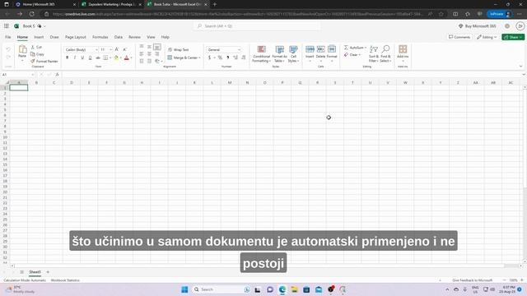
Task: Open Find & Select
Action: 385,53
